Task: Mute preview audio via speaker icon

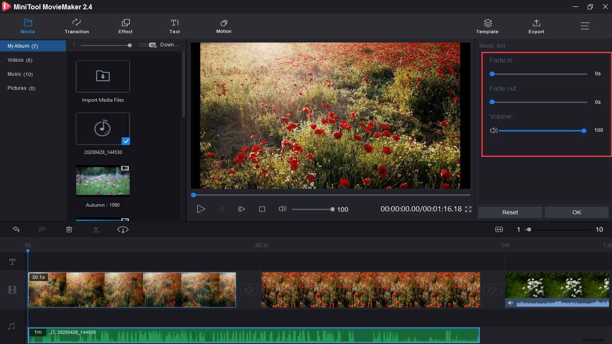Action: (282, 209)
